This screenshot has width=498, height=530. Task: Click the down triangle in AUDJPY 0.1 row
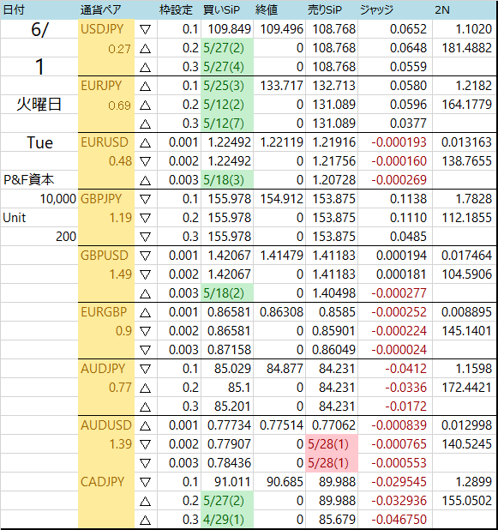(x=145, y=369)
